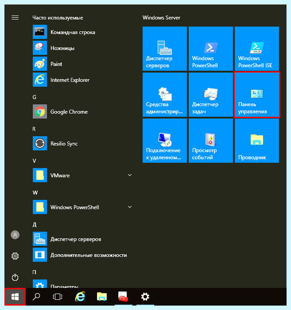Screen dimensions: 291x310
Task: Click the Windows Server group title
Action: coord(162,17)
